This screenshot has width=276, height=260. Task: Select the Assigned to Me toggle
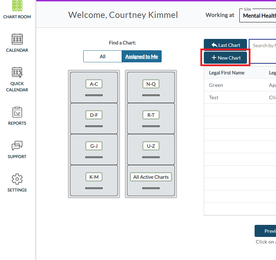141,56
